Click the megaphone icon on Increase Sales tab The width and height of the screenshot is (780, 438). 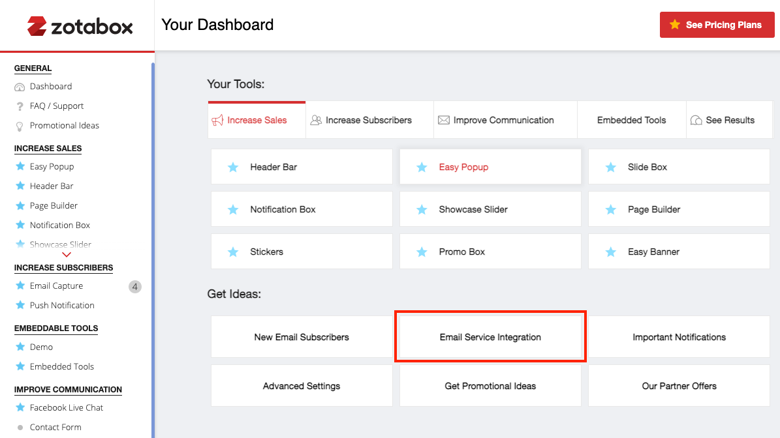217,121
